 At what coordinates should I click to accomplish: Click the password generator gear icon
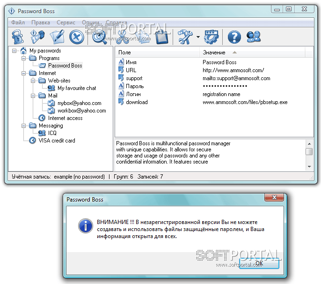(212, 37)
